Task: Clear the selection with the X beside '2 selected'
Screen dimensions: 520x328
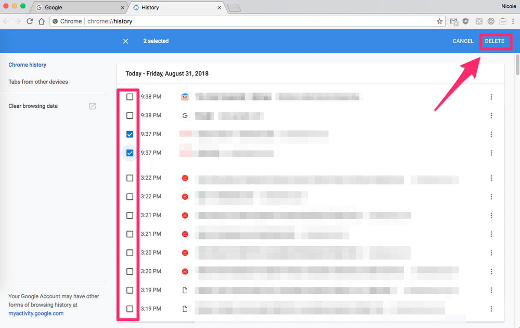Action: [x=125, y=41]
